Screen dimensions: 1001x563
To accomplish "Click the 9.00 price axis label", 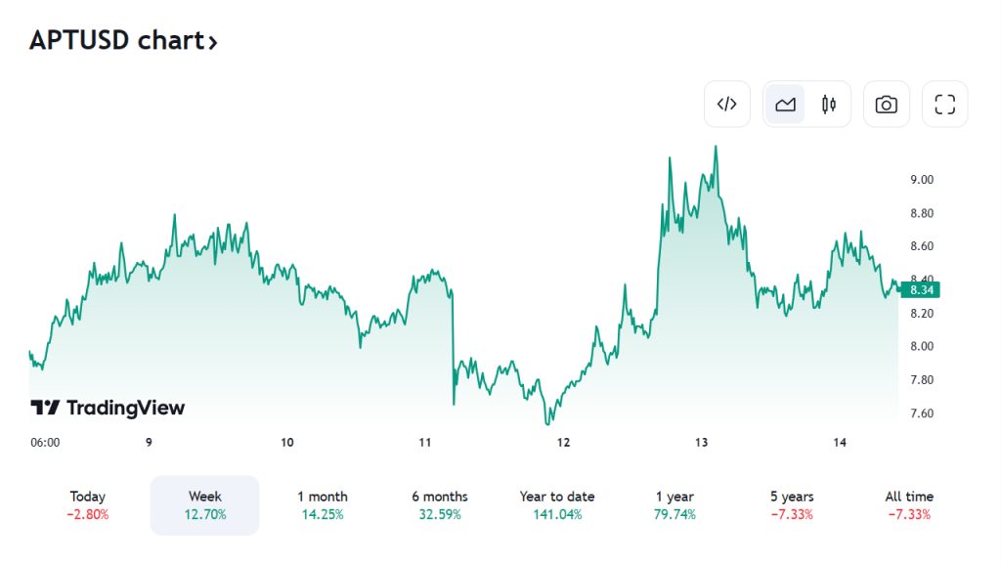I will (x=922, y=180).
